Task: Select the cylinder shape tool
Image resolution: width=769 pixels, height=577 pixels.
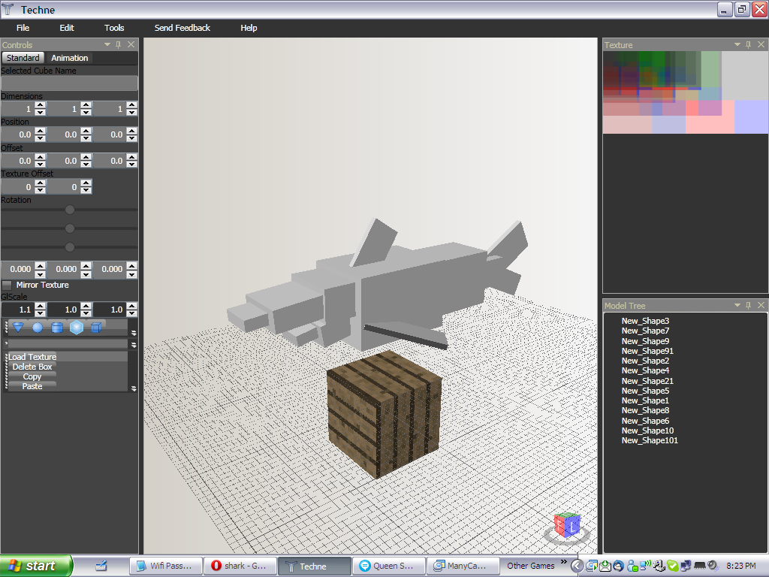Action: [58, 327]
